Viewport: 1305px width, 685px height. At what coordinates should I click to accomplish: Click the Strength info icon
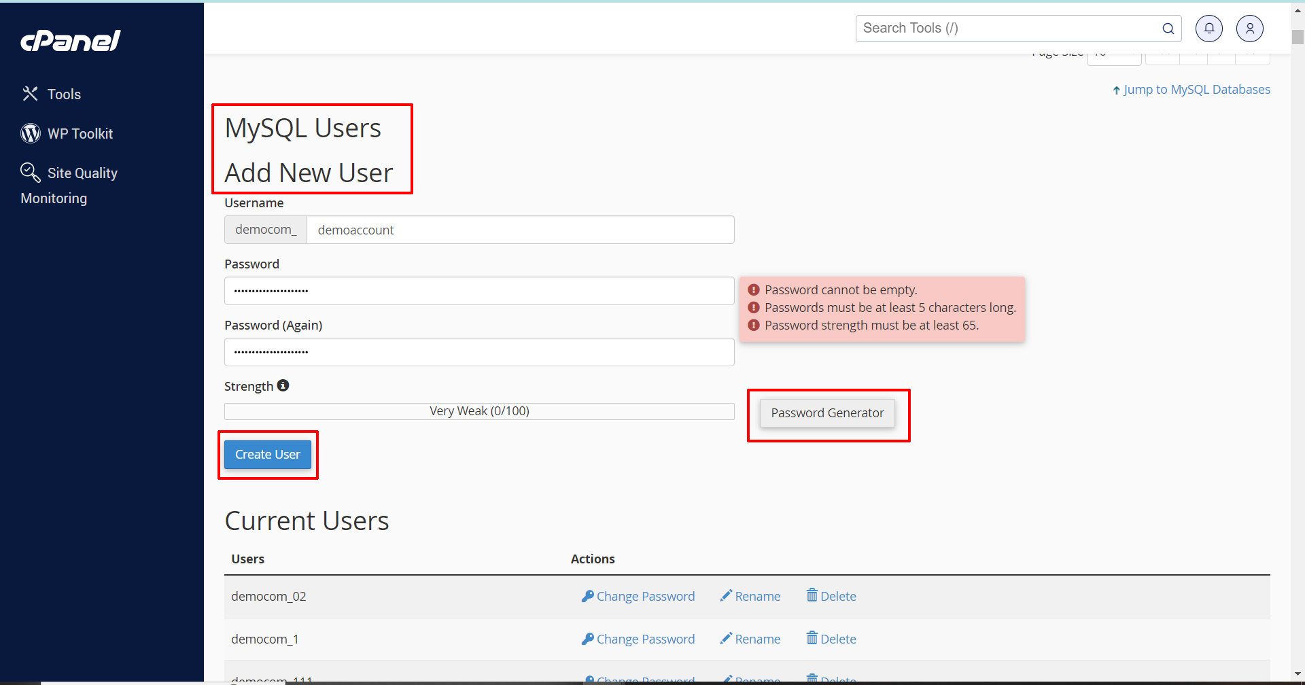tap(283, 385)
